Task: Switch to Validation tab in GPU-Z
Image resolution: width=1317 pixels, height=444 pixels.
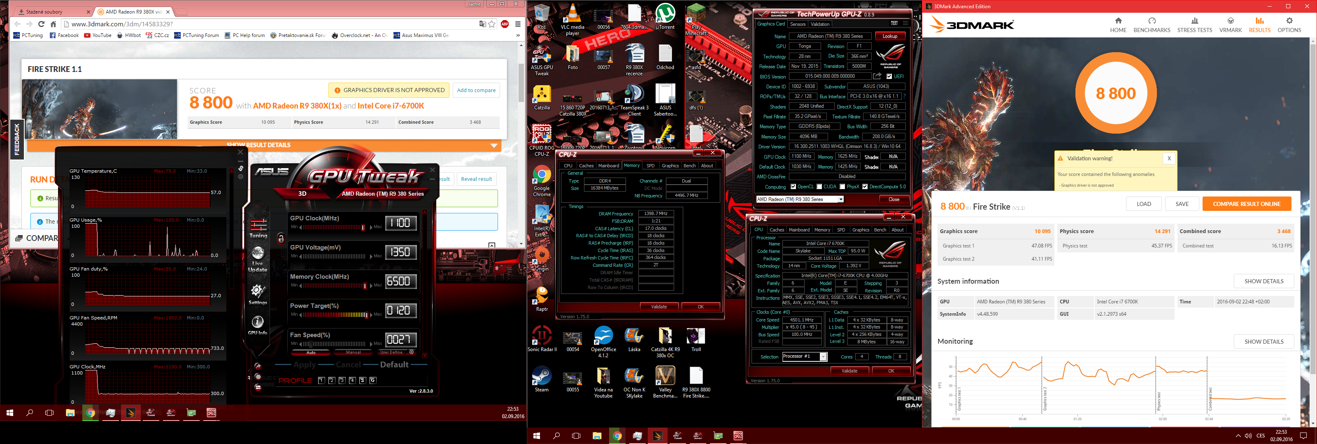Action: (820, 24)
